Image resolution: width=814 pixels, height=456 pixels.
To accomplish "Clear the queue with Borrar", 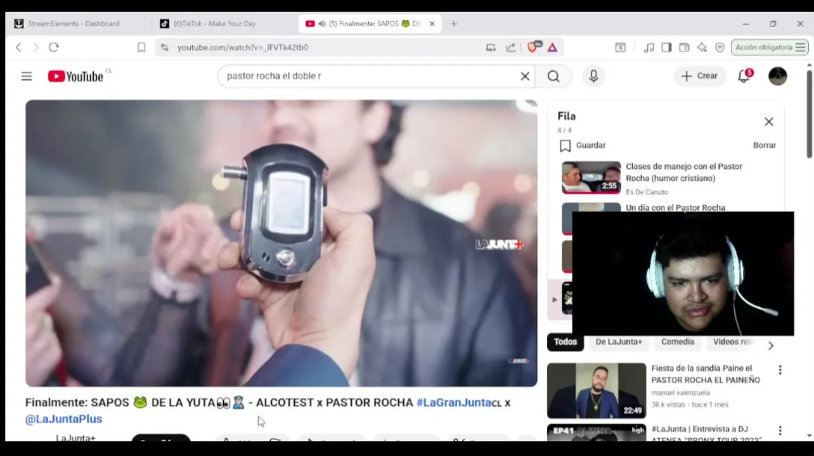I will click(x=765, y=146).
